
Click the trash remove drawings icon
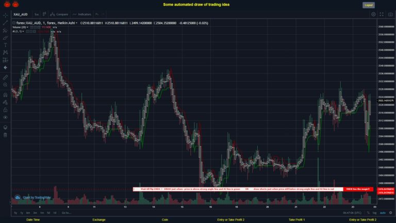[x=5, y=135]
